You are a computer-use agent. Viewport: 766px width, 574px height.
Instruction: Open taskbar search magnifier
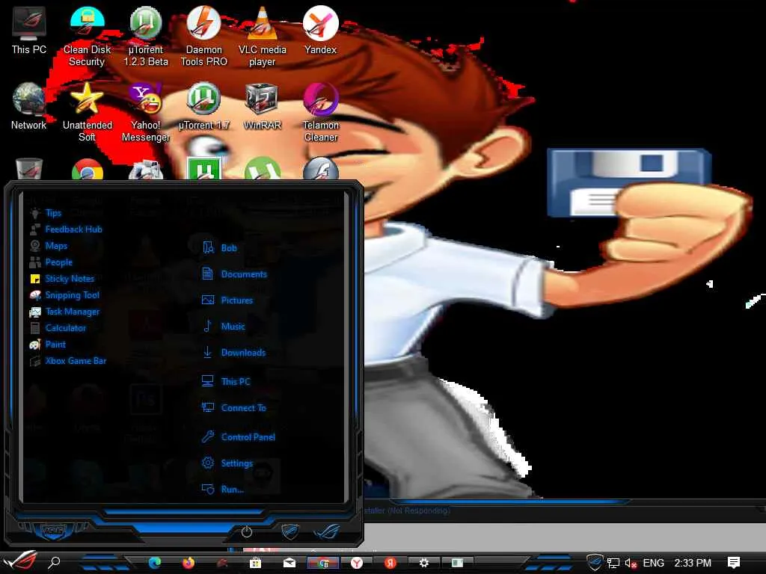click(x=54, y=563)
